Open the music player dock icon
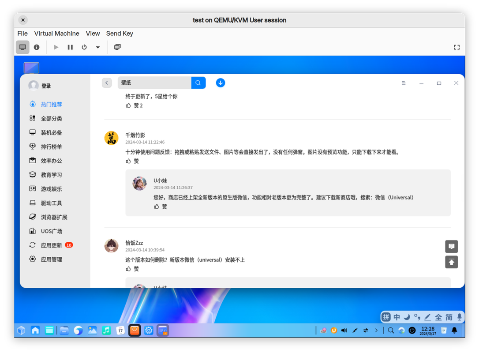 [x=106, y=330]
